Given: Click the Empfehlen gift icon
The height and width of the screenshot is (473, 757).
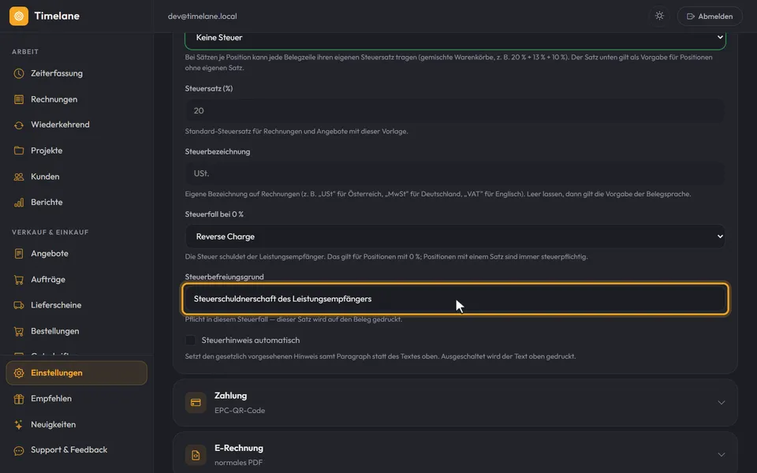Looking at the screenshot, I should (19, 399).
